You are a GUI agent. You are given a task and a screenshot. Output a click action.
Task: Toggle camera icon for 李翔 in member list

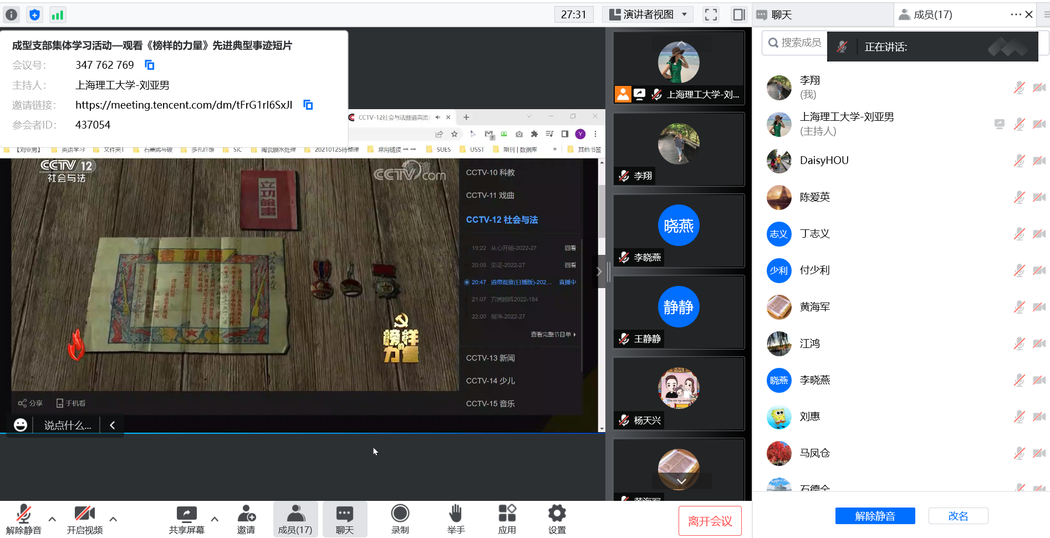(x=1039, y=88)
